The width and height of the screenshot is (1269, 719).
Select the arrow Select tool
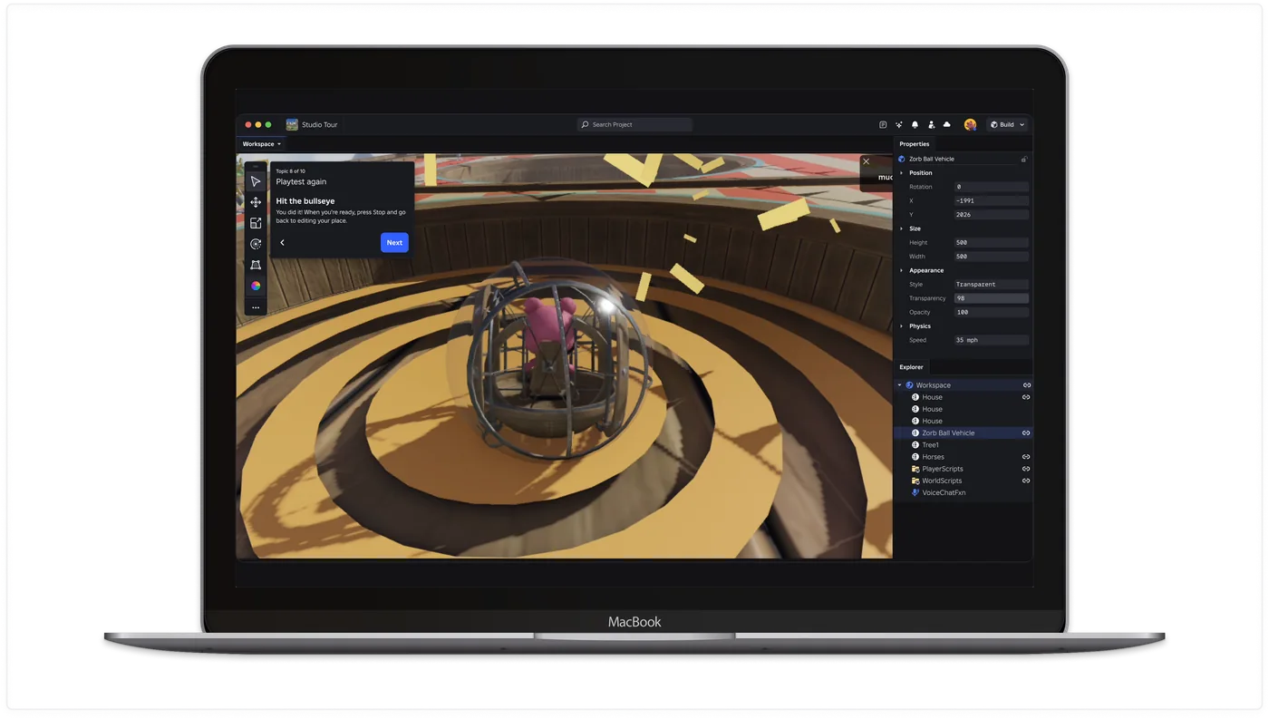pos(256,181)
